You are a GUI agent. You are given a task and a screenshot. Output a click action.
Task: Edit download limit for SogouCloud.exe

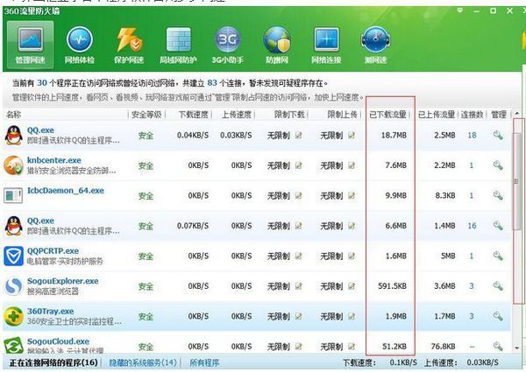(x=298, y=347)
